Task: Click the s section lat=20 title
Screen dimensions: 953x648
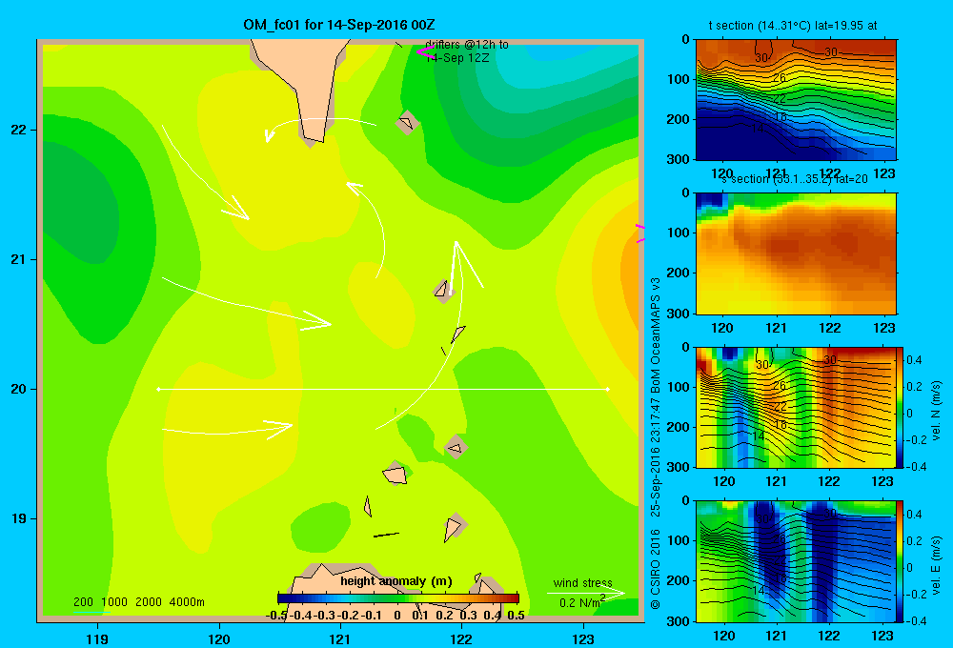Action: point(795,179)
